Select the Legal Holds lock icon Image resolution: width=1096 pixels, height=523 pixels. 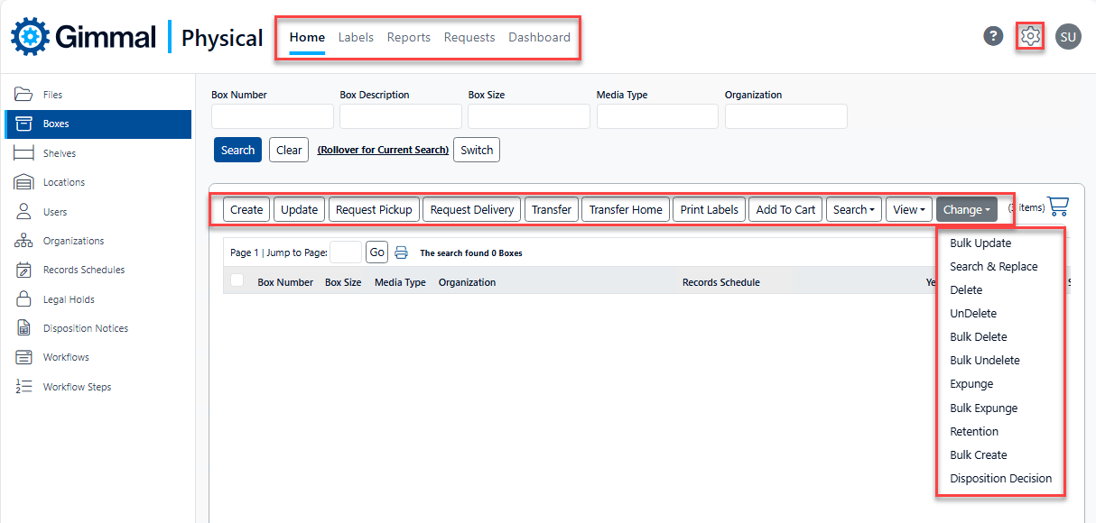click(x=24, y=299)
